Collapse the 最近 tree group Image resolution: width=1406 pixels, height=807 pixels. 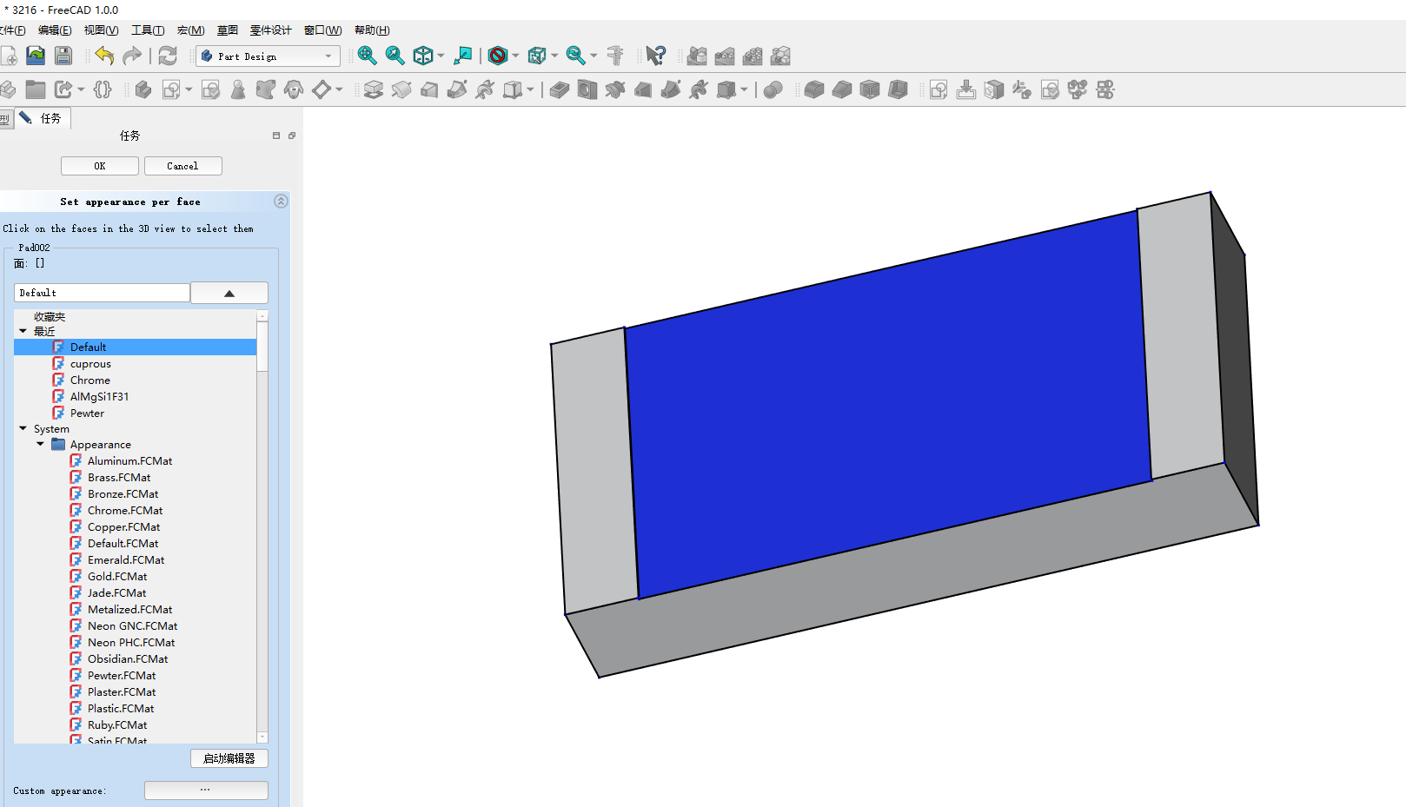pos(23,331)
